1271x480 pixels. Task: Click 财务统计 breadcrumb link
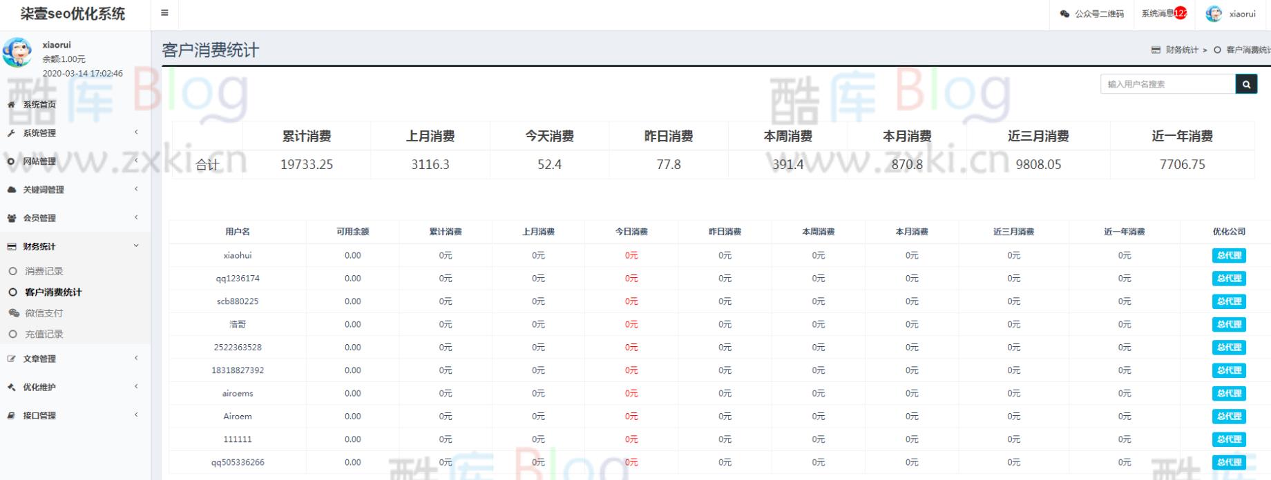pyautogui.click(x=1182, y=50)
